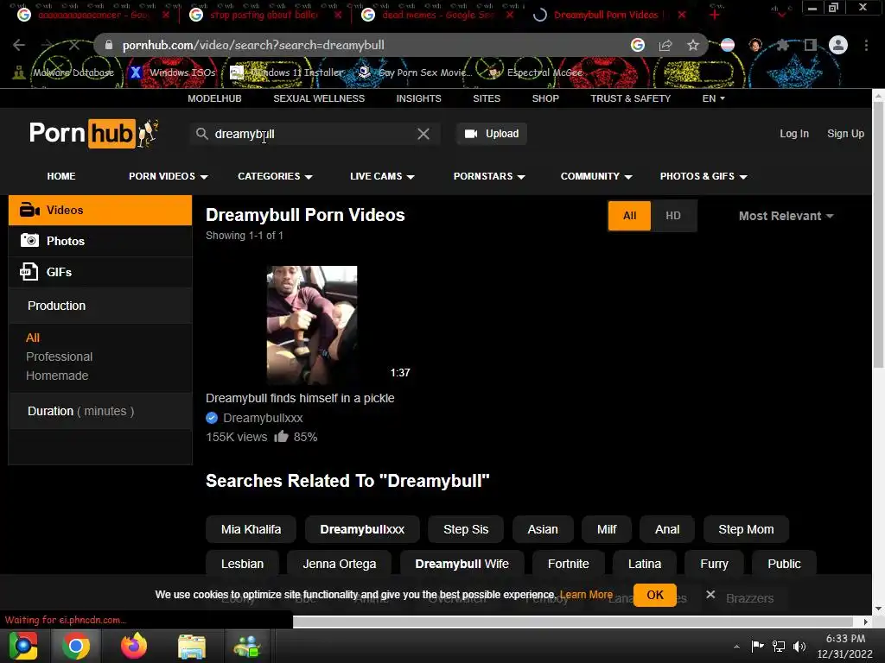The height and width of the screenshot is (663, 885).
Task: Click the Action Center flag icon
Action: [757, 646]
